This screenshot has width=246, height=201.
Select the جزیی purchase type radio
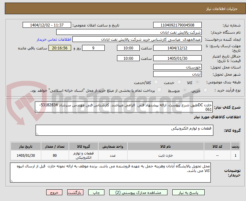click(205, 90)
